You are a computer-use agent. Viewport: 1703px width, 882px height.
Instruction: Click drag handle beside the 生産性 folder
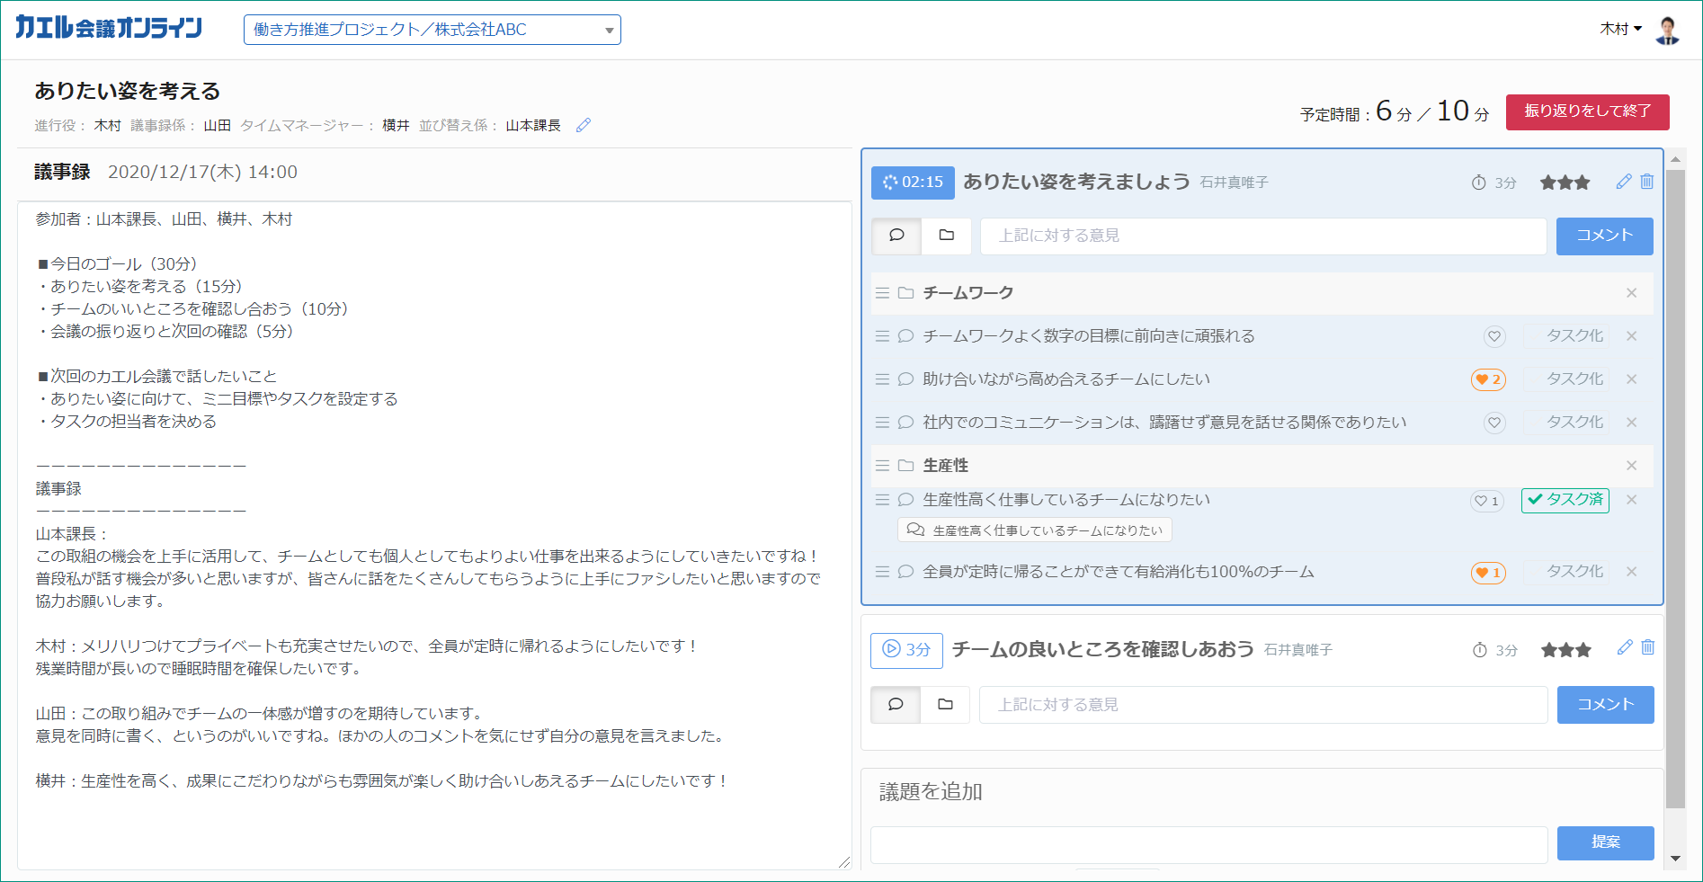[x=882, y=466]
